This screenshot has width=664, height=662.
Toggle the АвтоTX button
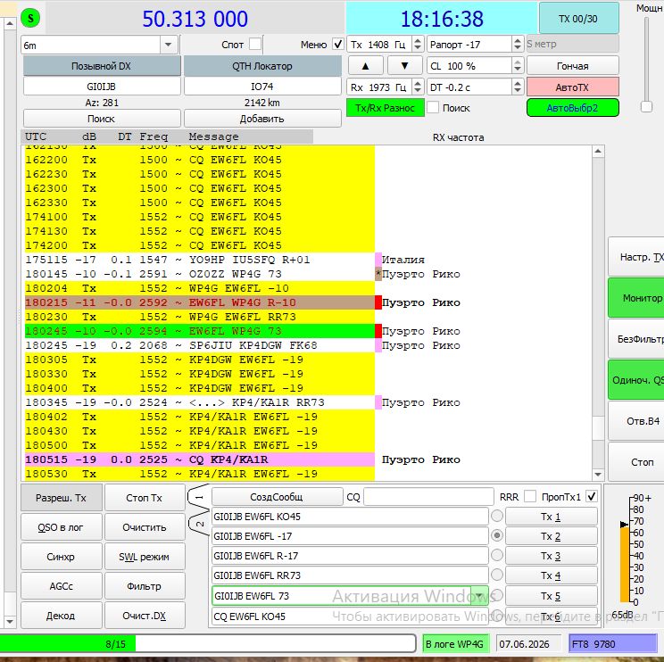click(573, 87)
